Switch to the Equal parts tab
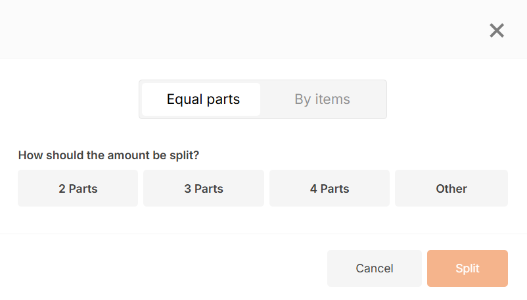This screenshot has height=300, width=527. tap(201, 99)
